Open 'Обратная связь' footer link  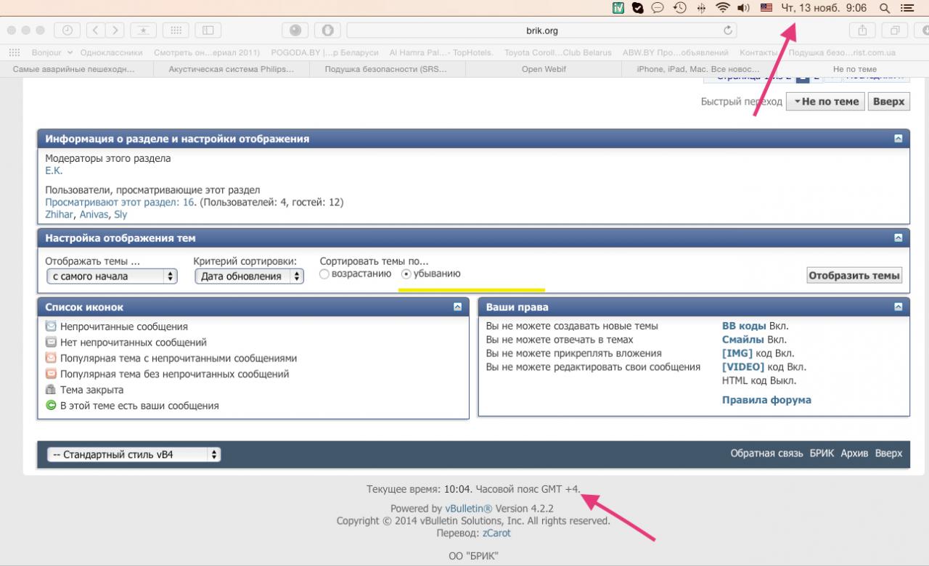tap(768, 454)
